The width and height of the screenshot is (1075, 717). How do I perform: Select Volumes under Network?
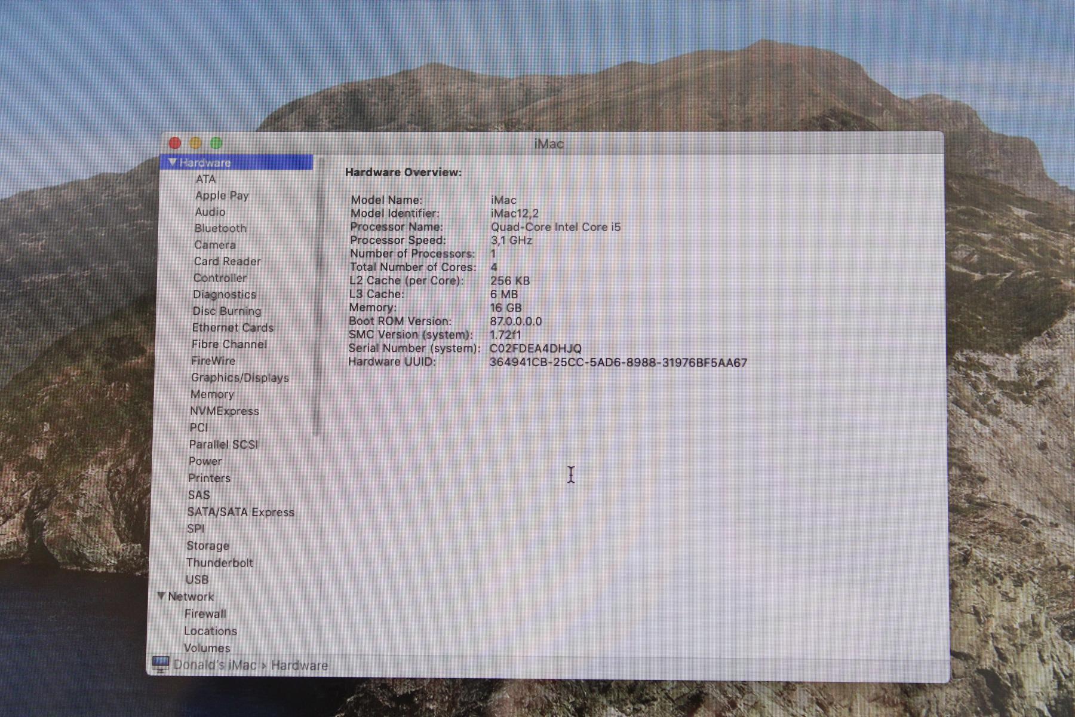207,648
